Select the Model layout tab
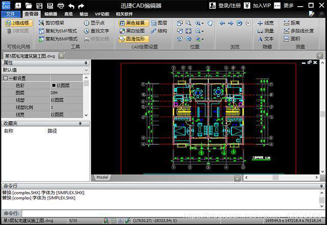 [102, 177]
